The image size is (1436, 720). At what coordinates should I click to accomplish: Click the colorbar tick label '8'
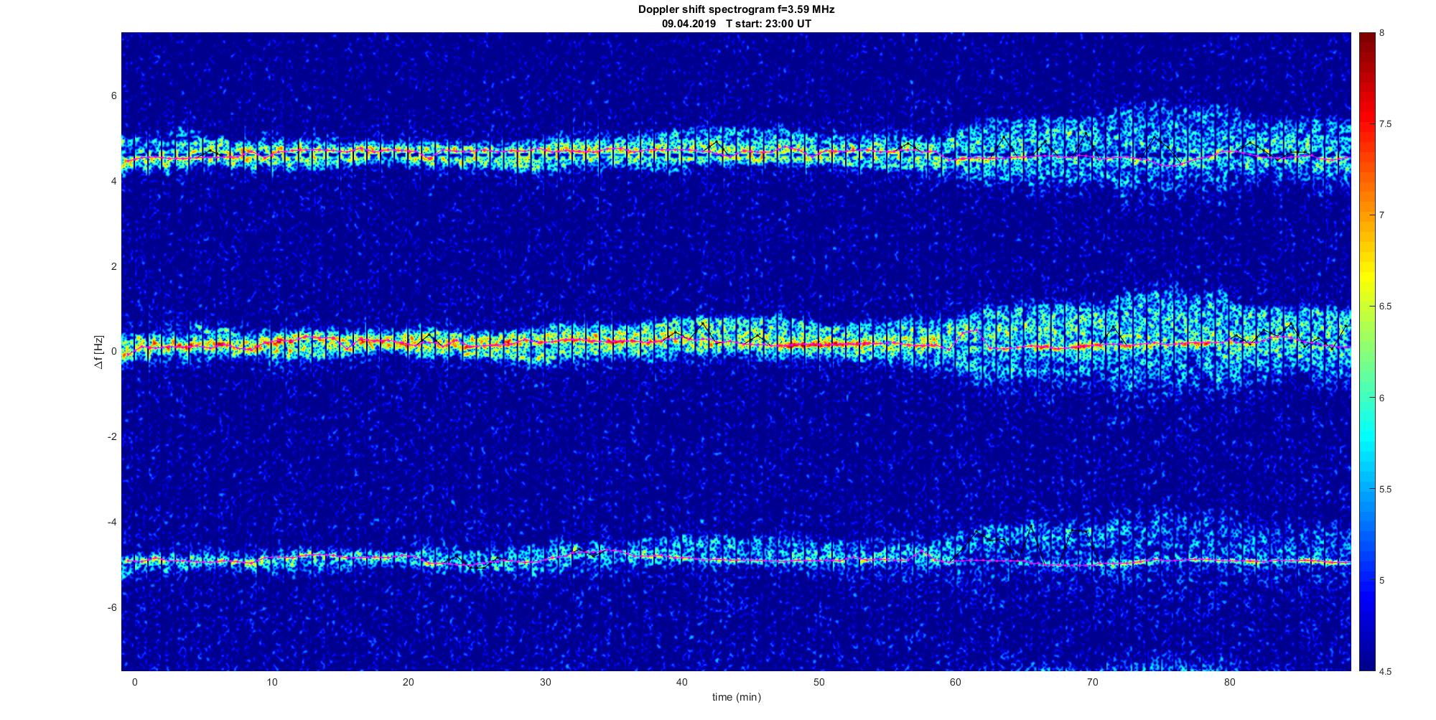tap(1382, 33)
